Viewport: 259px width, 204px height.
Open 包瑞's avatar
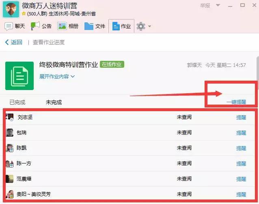(10, 133)
